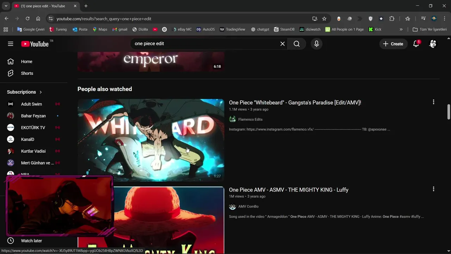Bookmark this page with the star icon
451x254 pixels.
tap(324, 19)
